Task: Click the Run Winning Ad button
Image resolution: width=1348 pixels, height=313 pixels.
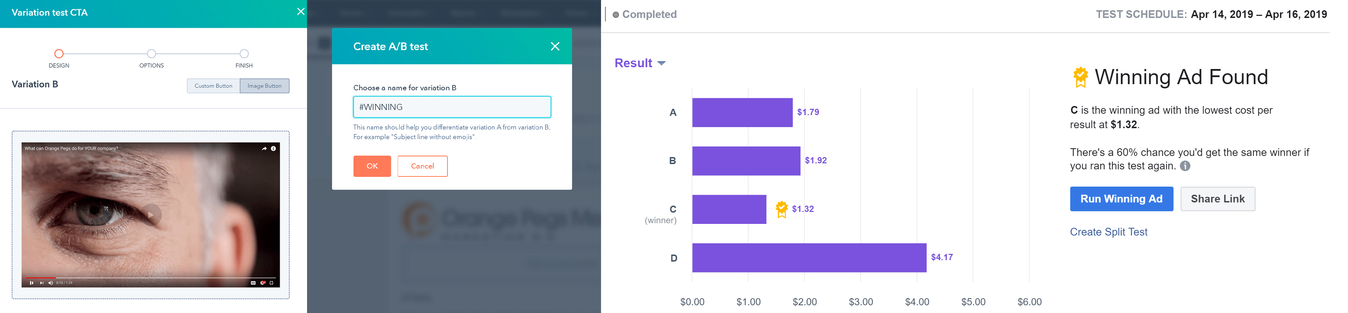Action: pyautogui.click(x=1121, y=199)
